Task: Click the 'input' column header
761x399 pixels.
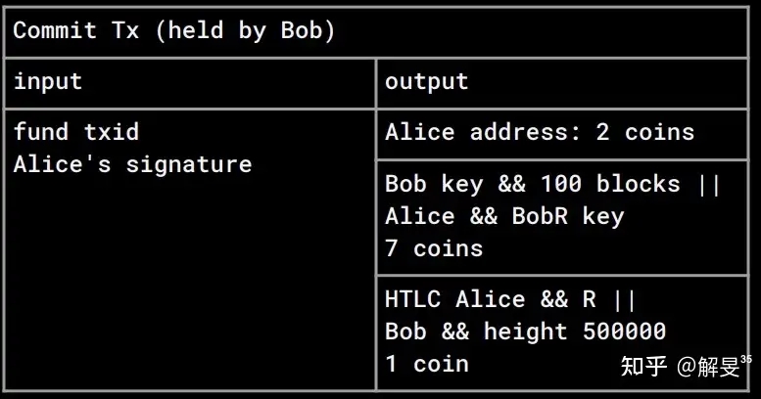Action: [x=47, y=81]
